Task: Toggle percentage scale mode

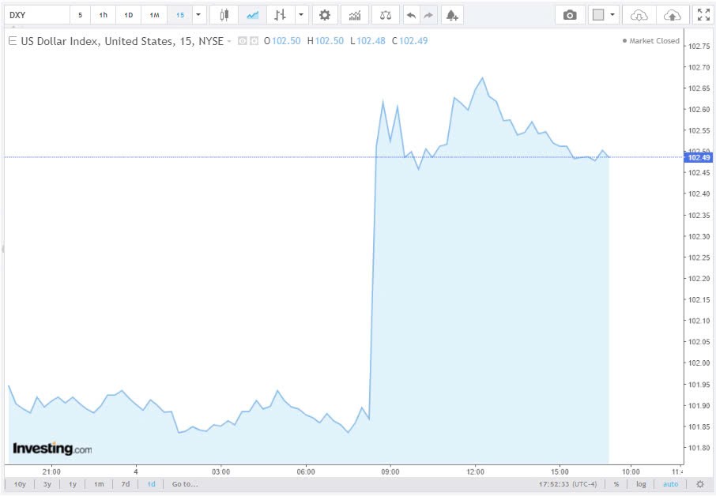Action: point(616,483)
